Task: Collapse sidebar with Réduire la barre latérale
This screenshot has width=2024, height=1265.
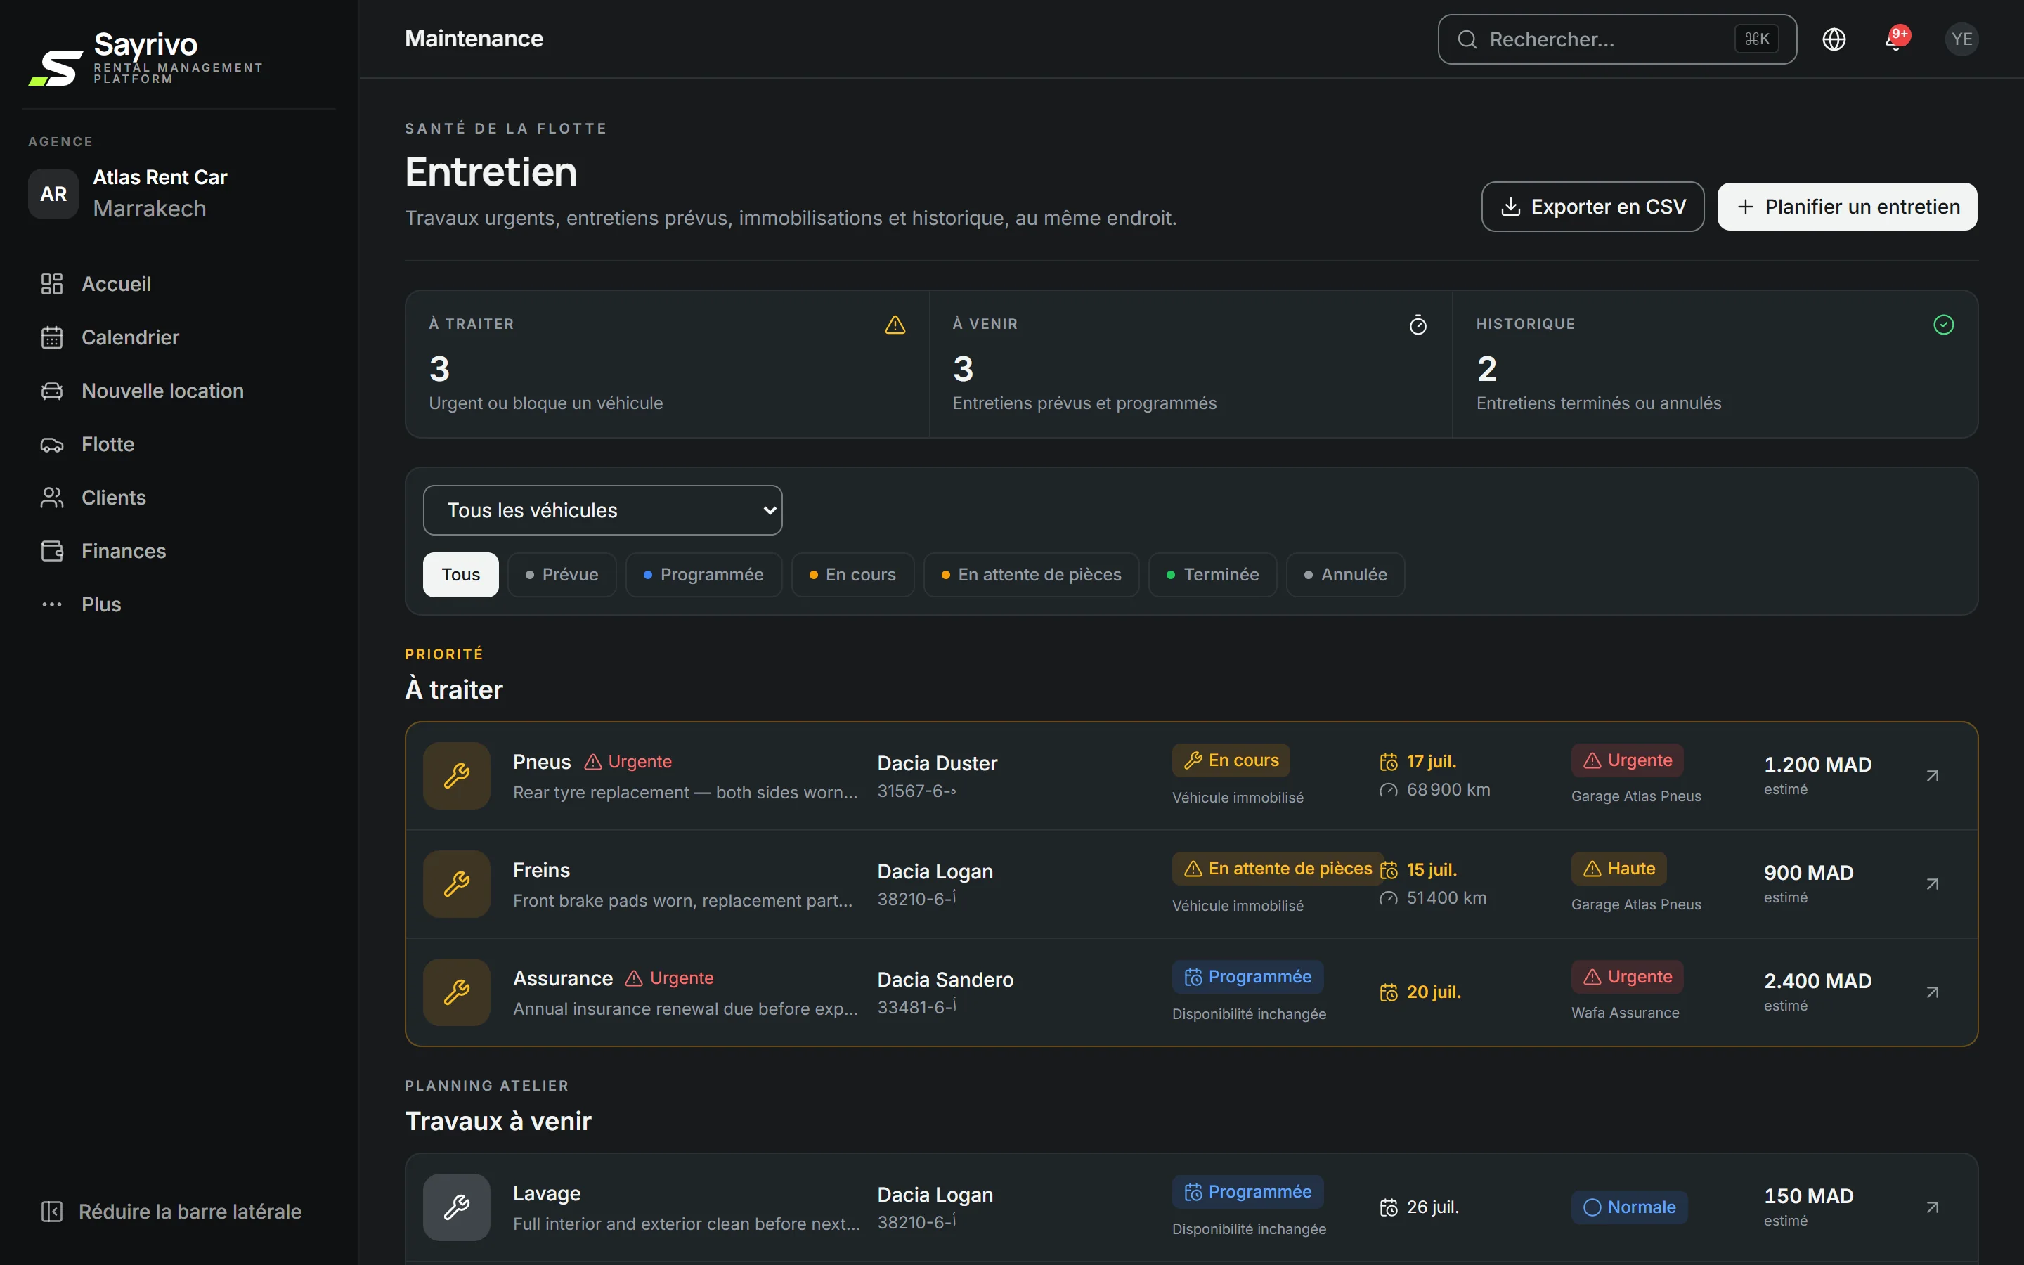Action: click(172, 1212)
